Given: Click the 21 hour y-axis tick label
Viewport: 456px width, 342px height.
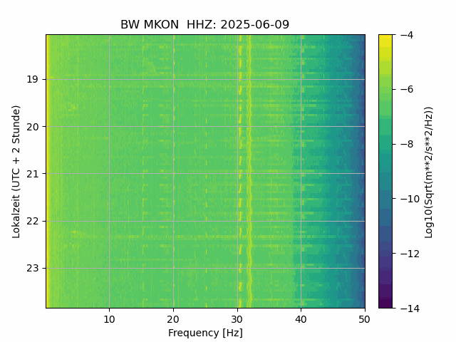Looking at the screenshot, I should [x=32, y=174].
